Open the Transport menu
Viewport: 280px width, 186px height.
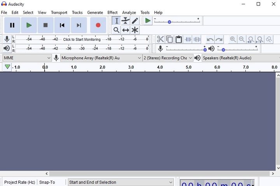tap(59, 12)
